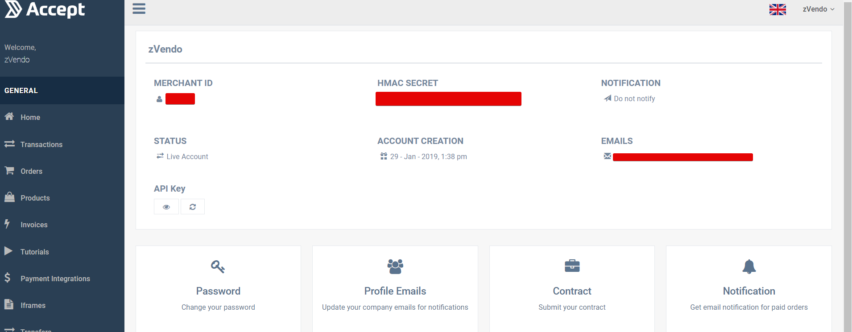Open the Contract card title
Image resolution: width=852 pixels, height=332 pixels.
(x=572, y=291)
